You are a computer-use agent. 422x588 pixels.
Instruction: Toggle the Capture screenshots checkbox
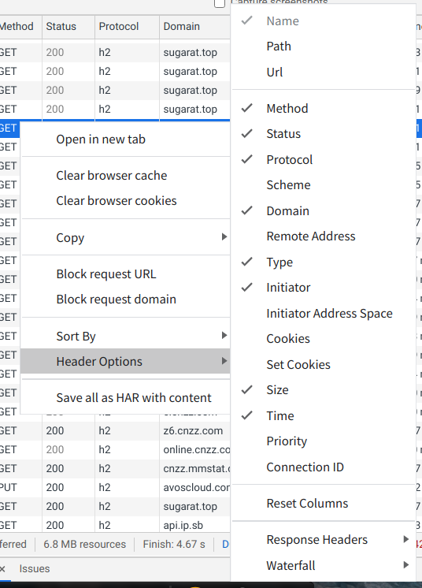(220, 3)
